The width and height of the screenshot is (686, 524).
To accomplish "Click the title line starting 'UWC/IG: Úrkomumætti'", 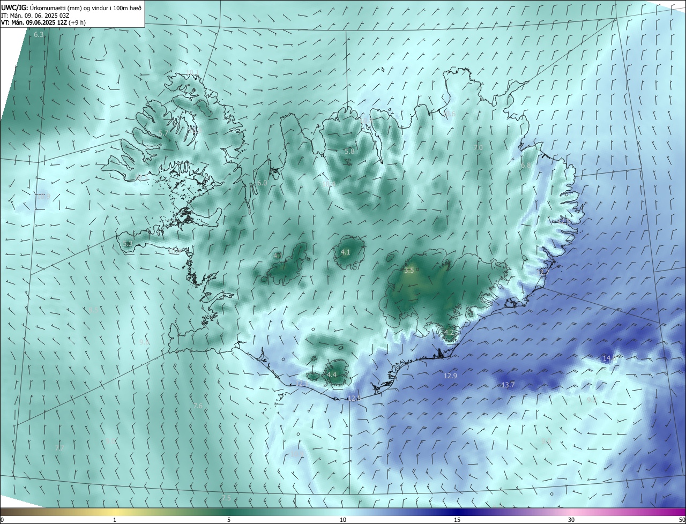I will pyautogui.click(x=71, y=7).
